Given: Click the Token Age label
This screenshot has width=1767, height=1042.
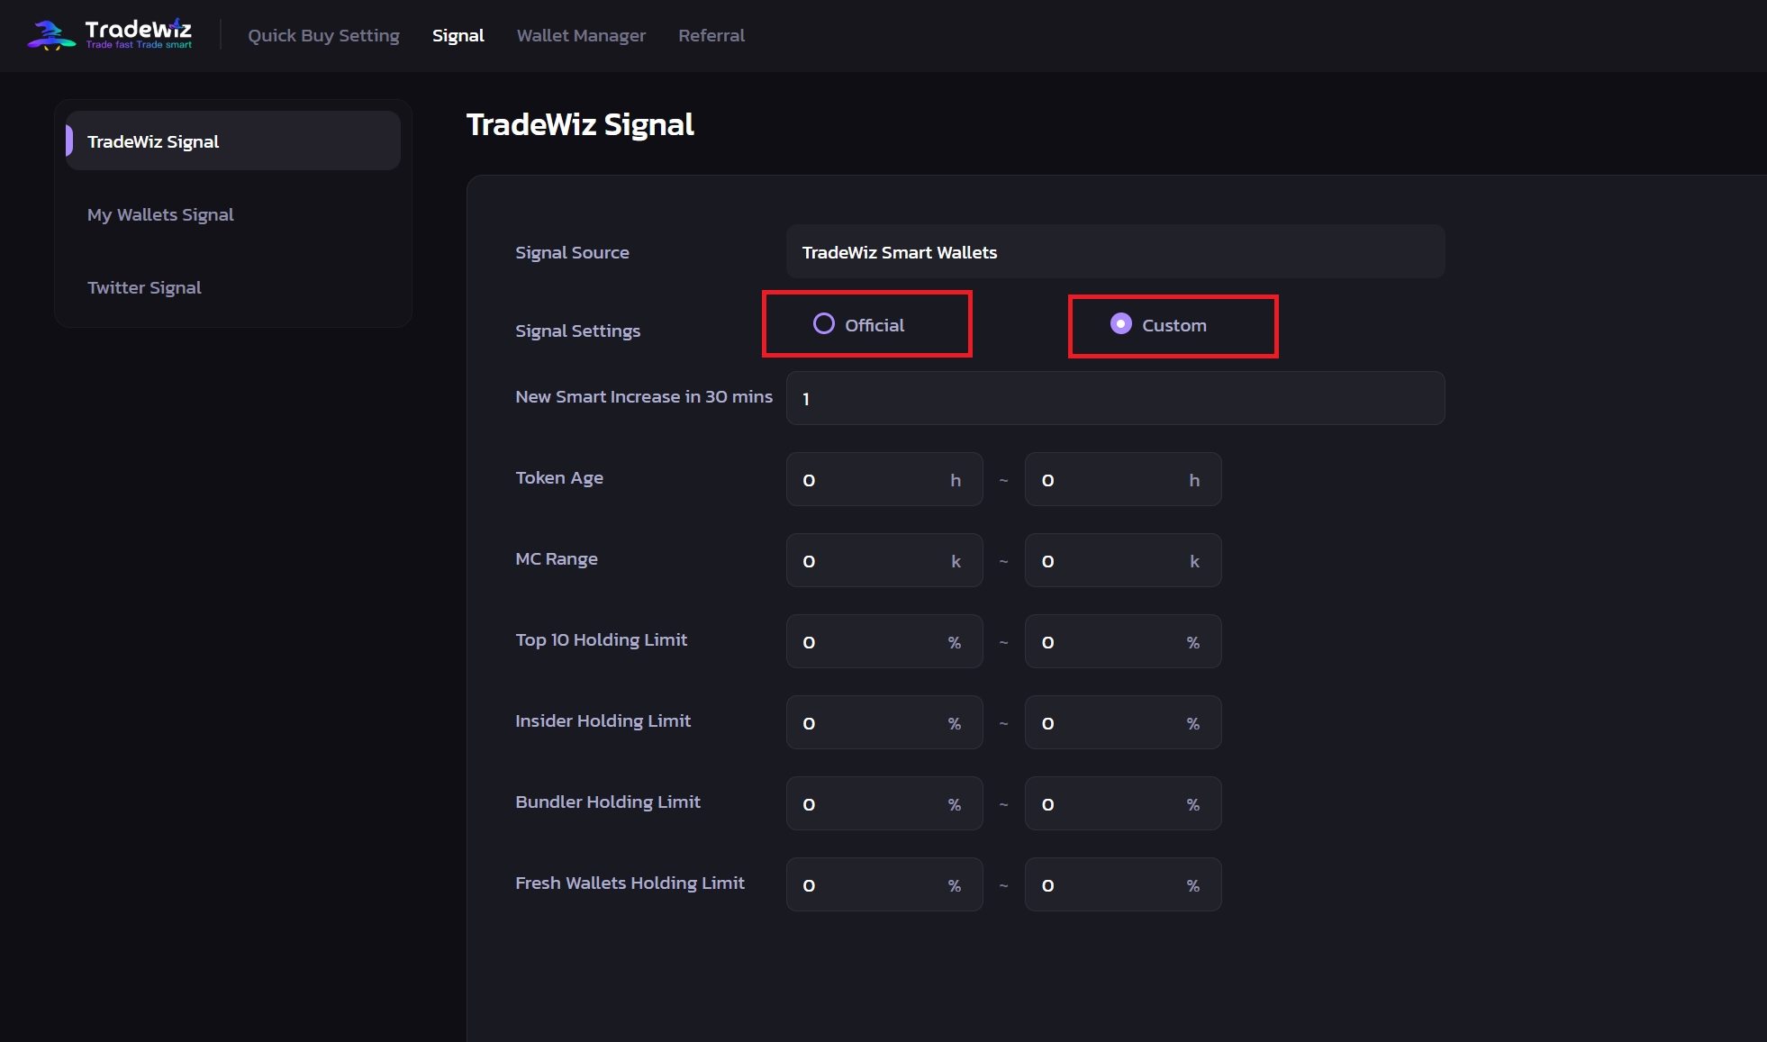Looking at the screenshot, I should point(559,477).
